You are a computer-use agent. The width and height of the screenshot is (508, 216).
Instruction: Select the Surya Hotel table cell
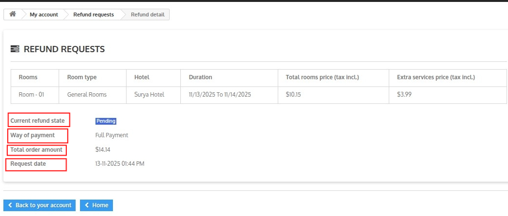pyautogui.click(x=149, y=95)
